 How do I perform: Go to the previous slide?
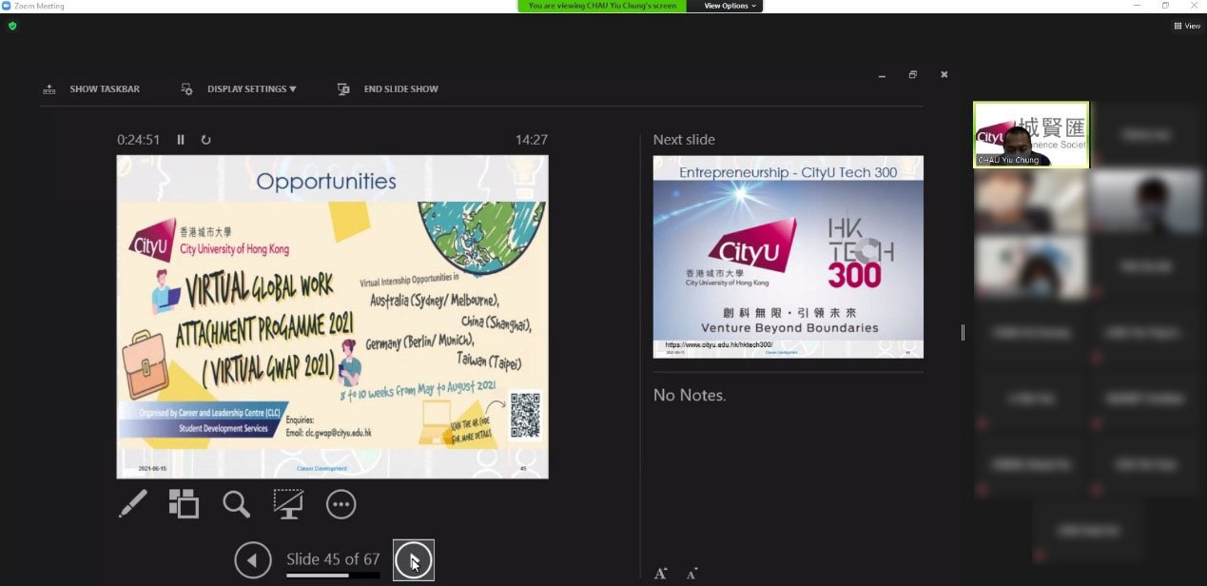pyautogui.click(x=253, y=560)
